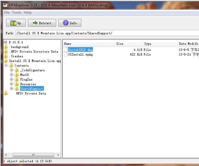Select the SharedSupport tree item
The height and width of the screenshot is (166, 199).
[x=32, y=89]
